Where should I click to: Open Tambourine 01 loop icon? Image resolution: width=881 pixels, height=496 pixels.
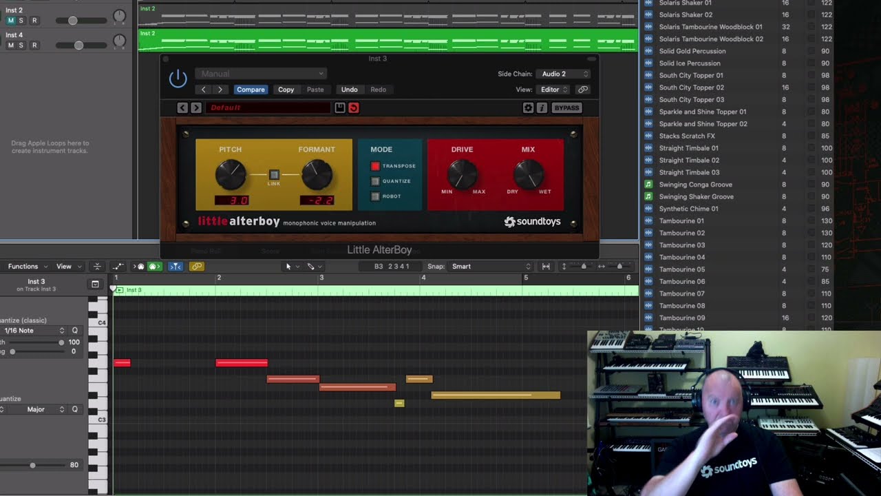648,221
